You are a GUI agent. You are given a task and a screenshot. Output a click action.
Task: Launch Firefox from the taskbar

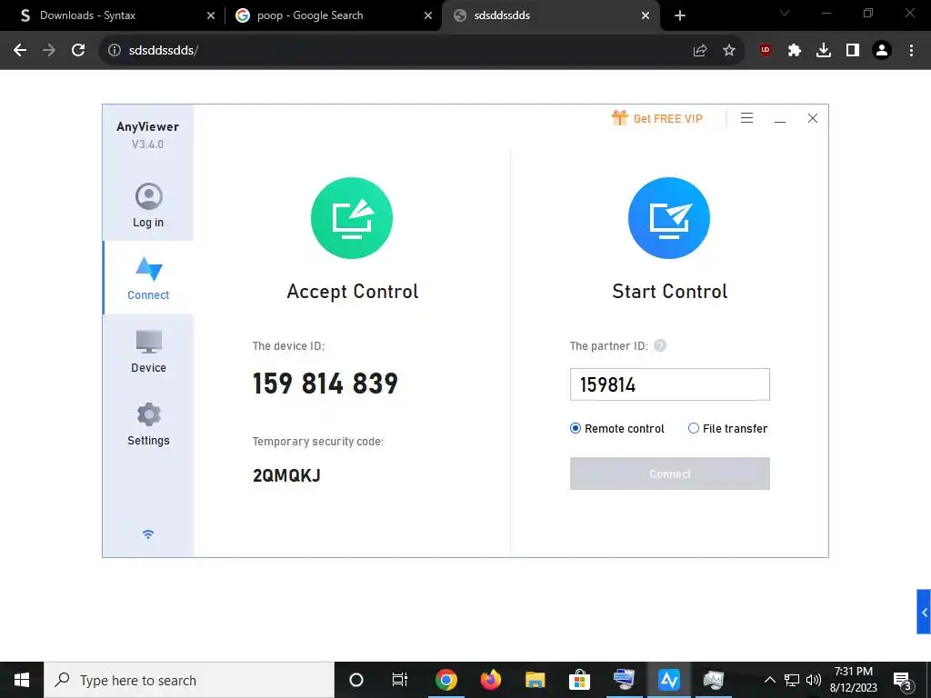490,680
